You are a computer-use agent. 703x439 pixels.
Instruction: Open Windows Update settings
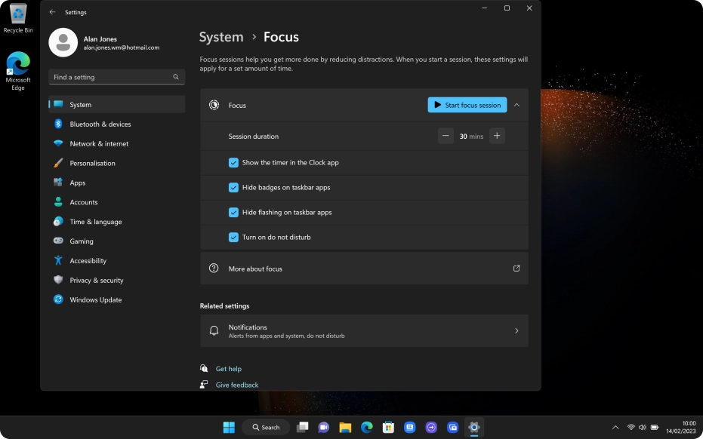coord(94,299)
